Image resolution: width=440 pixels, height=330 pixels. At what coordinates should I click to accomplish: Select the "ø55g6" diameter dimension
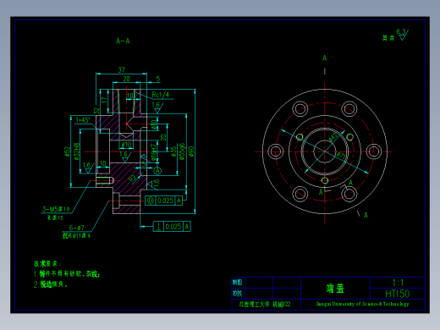[182, 151]
